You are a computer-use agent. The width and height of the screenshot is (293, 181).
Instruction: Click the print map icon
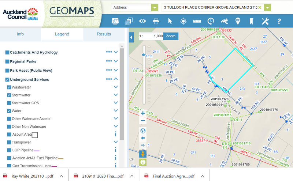156,21
